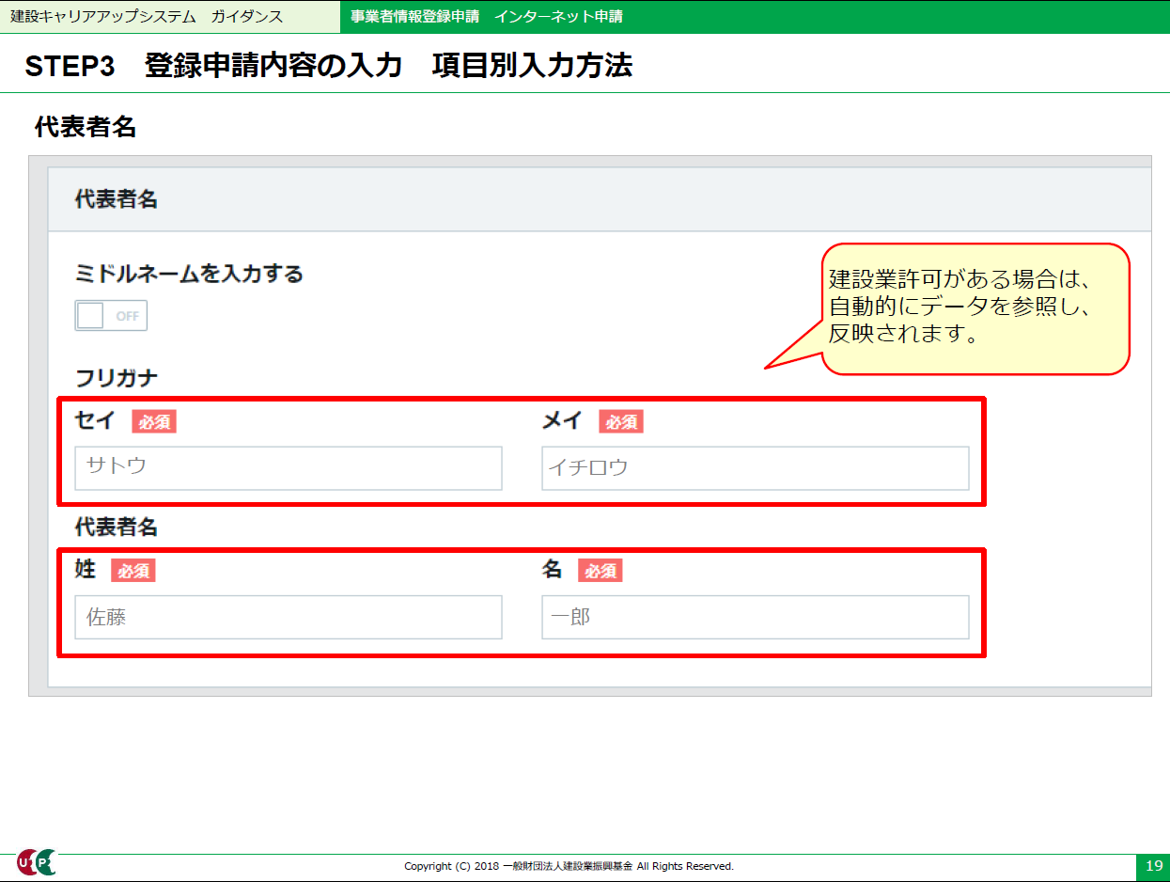Click the 必須 badge next to メイ
1170x882 pixels.
pos(621,422)
